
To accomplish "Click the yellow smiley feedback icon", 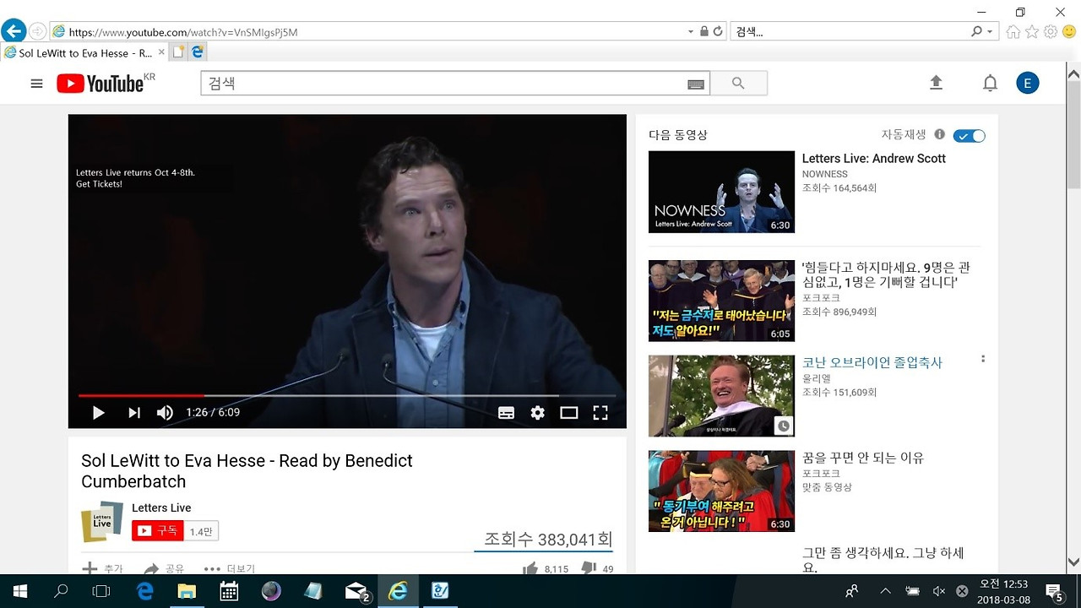I will [x=1069, y=32].
